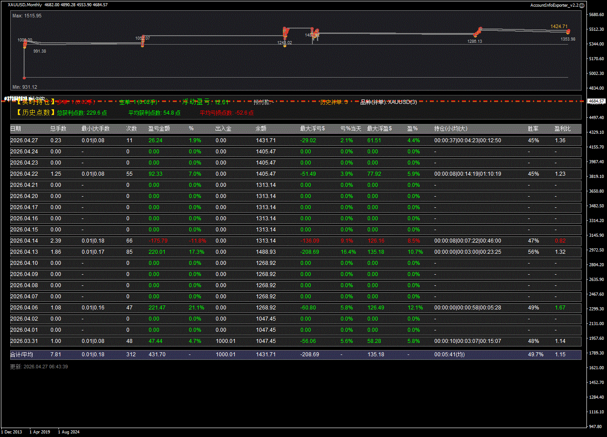Select the 2026.04.14 loss row
The height and width of the screenshot is (437, 607).
[295, 241]
